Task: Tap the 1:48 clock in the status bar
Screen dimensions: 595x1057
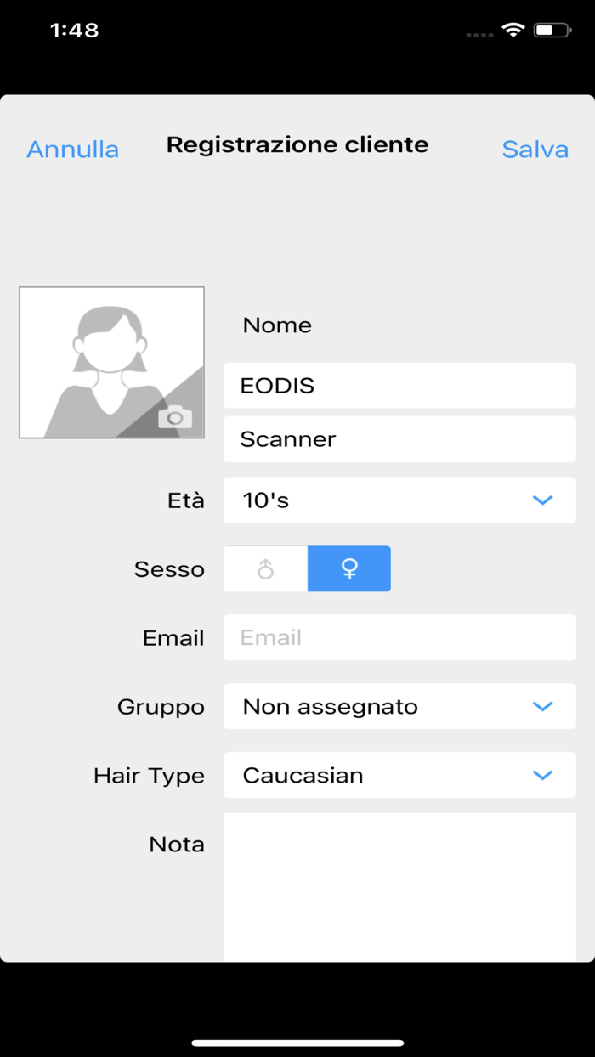Action: 75,30
